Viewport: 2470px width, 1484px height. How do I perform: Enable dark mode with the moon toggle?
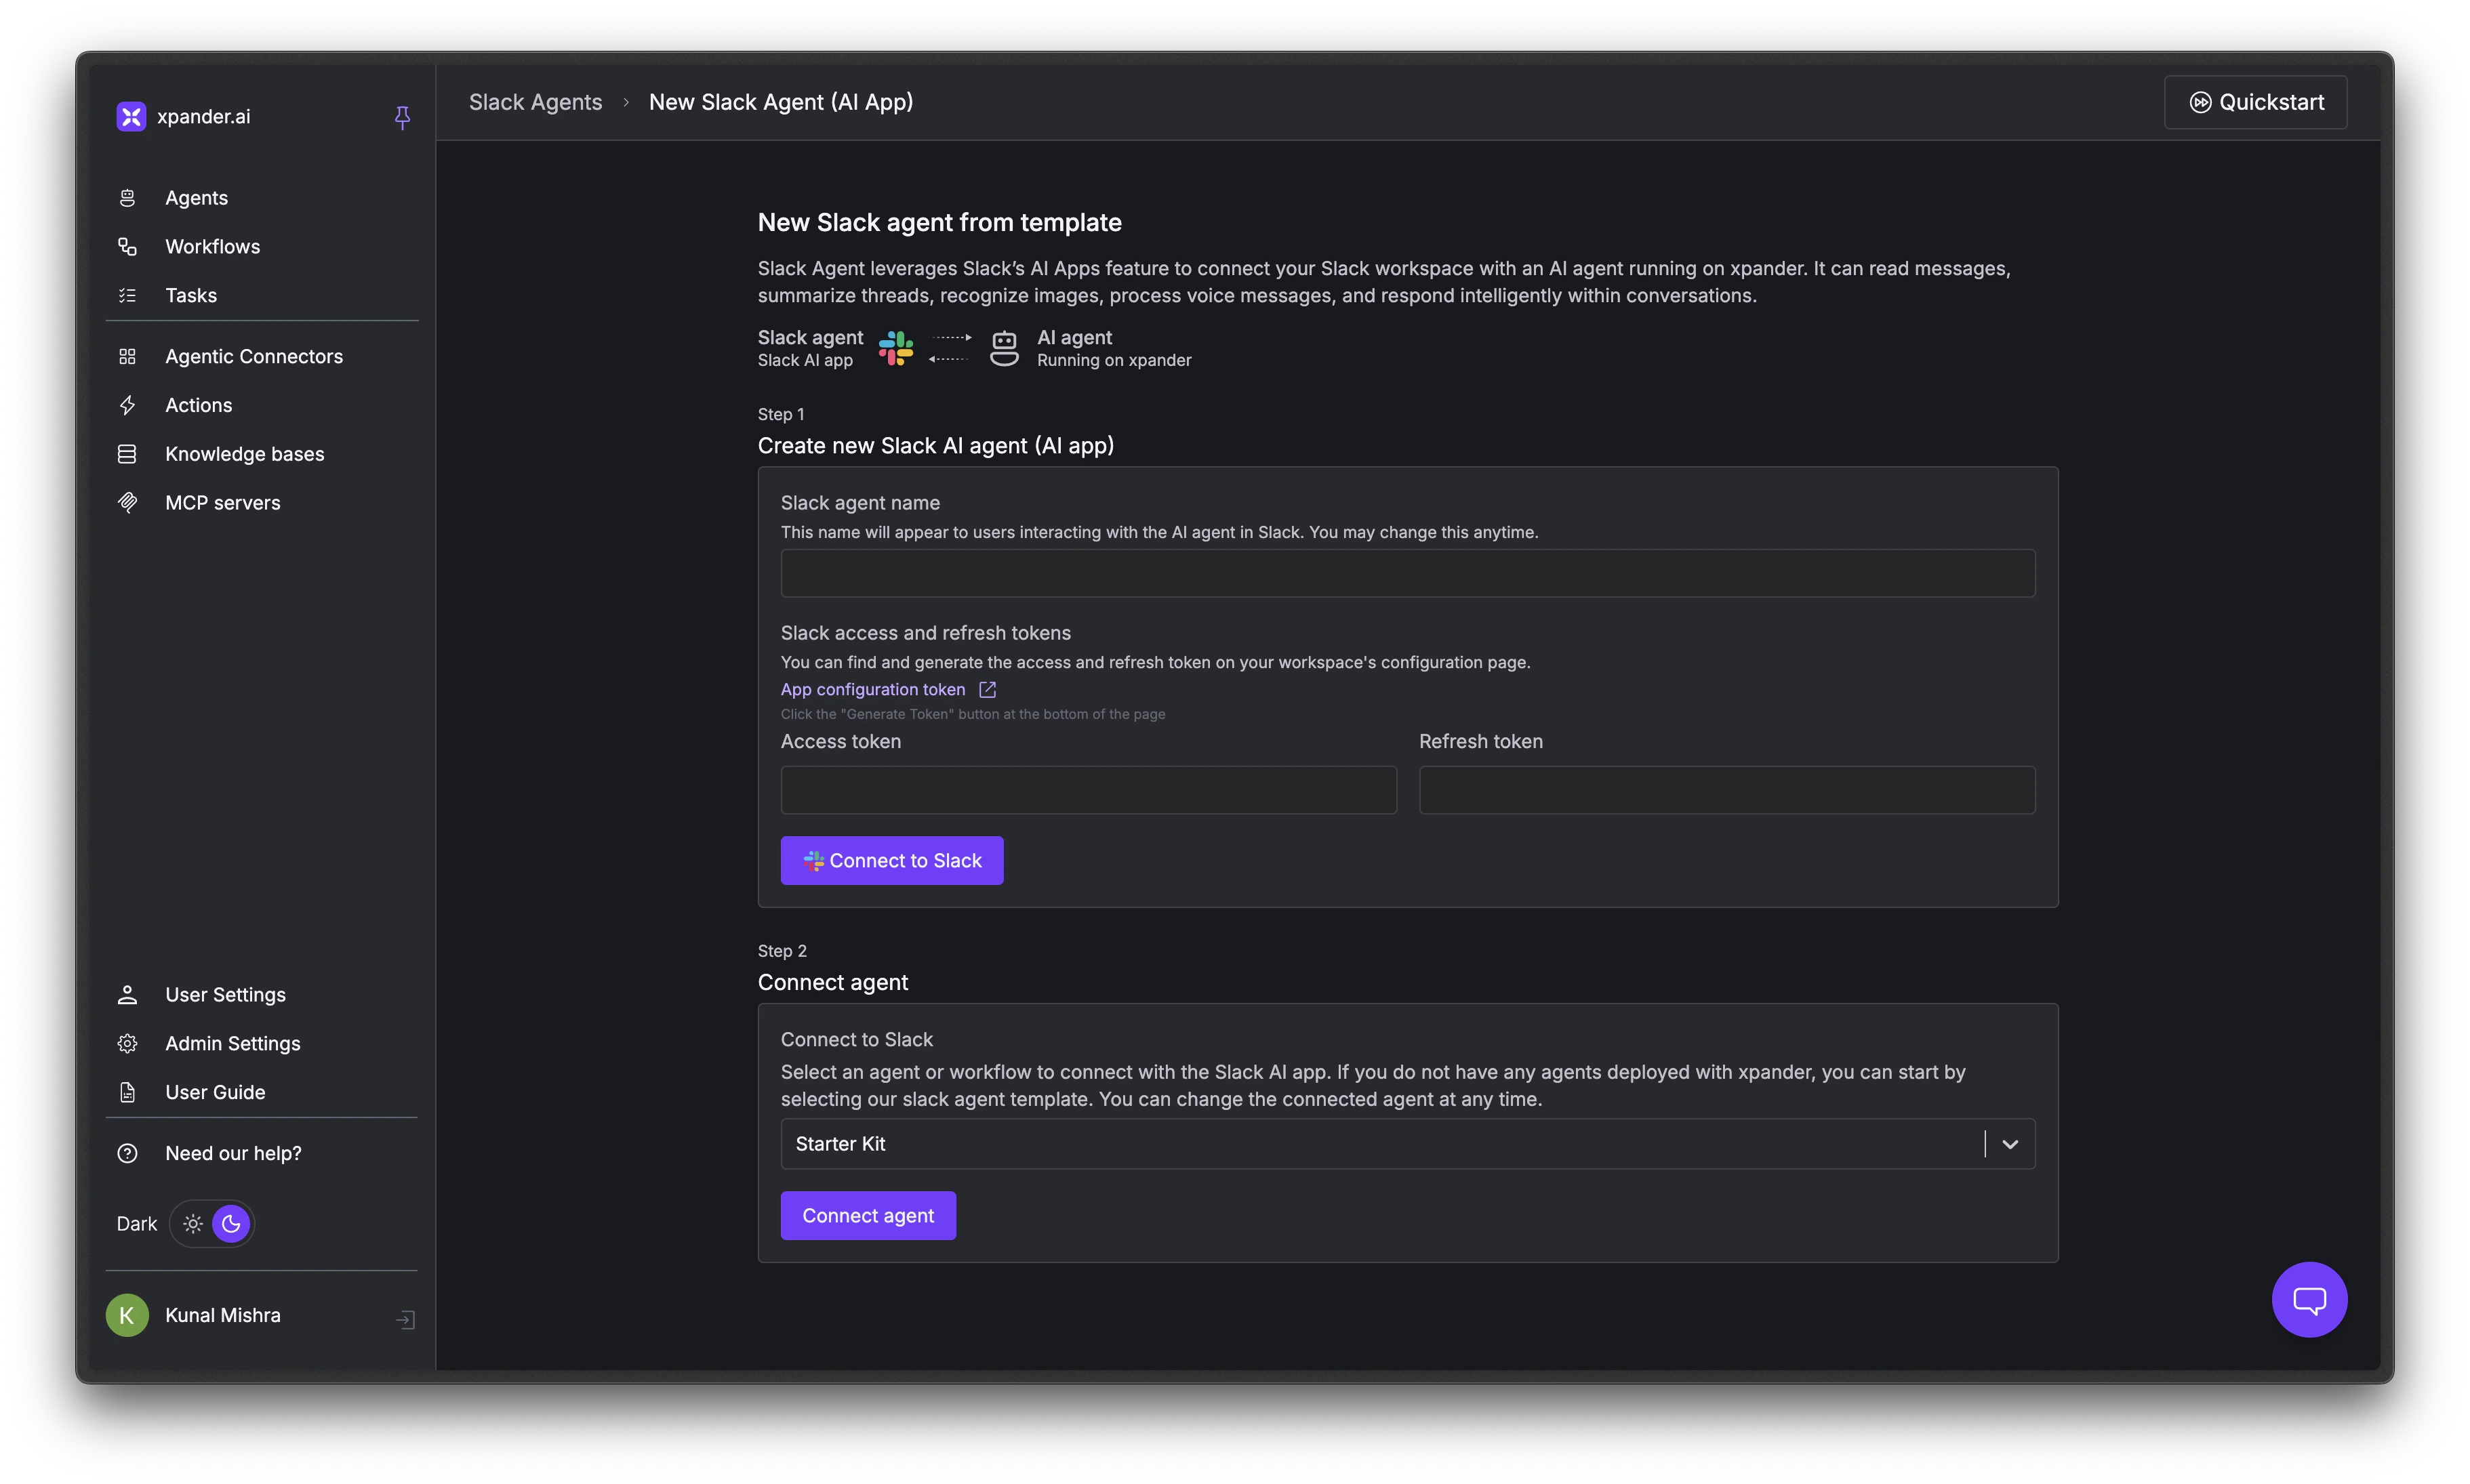click(230, 1223)
